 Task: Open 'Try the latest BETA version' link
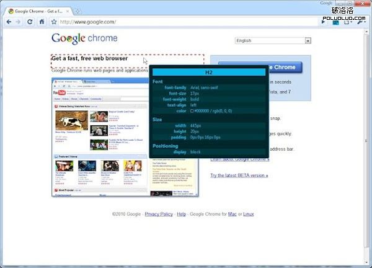[239, 176]
